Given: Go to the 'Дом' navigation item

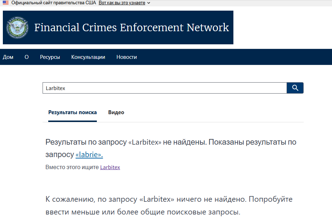Looking at the screenshot, I should click(x=8, y=57).
